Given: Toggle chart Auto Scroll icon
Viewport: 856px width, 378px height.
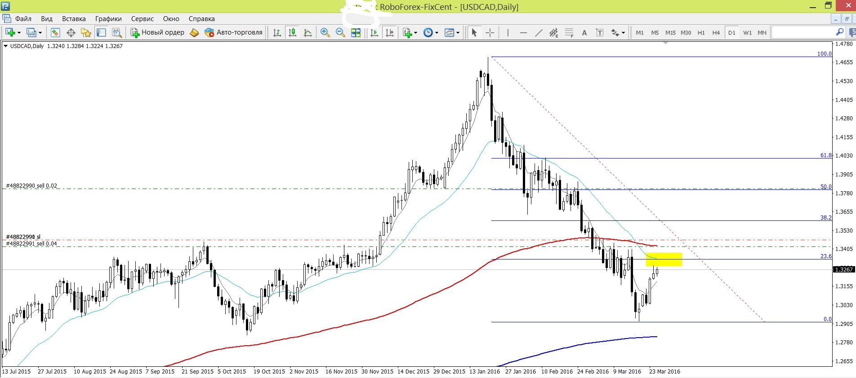Looking at the screenshot, I should (374, 32).
